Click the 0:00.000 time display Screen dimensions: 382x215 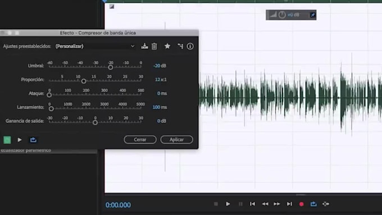tap(118, 205)
